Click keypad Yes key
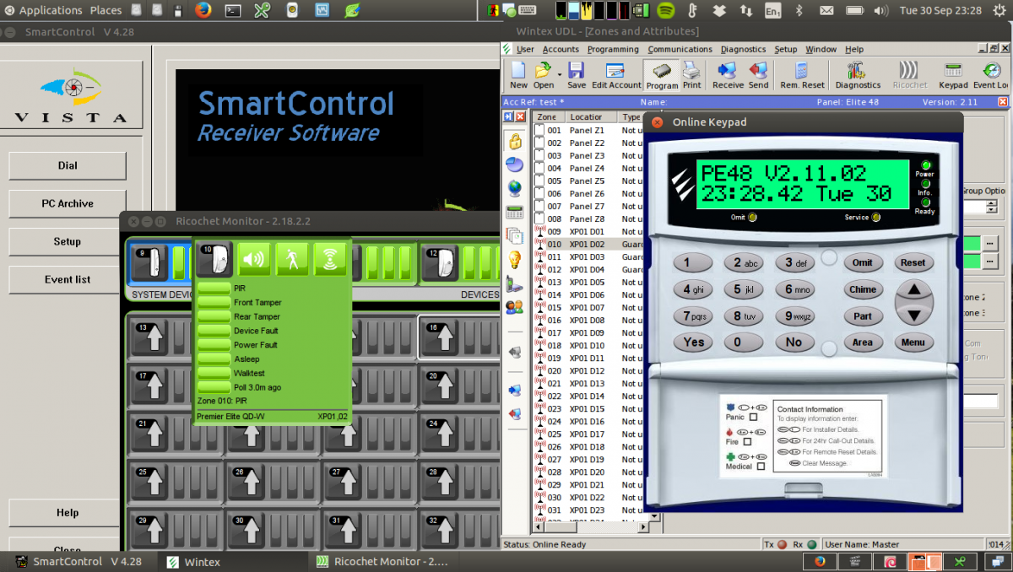Image resolution: width=1013 pixels, height=572 pixels. coord(694,343)
